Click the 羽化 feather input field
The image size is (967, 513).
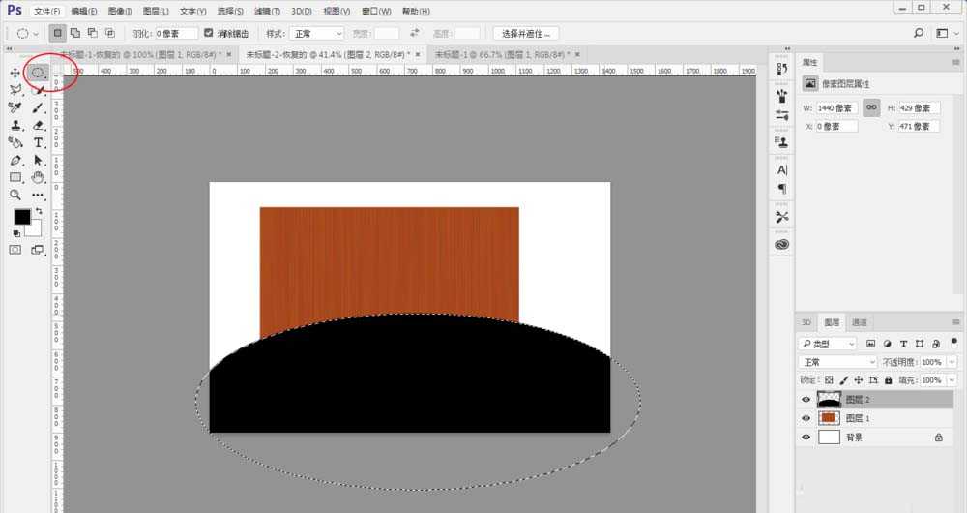(176, 33)
